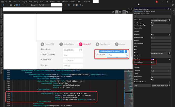The height and width of the screenshot is (107, 175).
Task: Click the Hot Reload refresh icon
Action: [x=69, y=5]
